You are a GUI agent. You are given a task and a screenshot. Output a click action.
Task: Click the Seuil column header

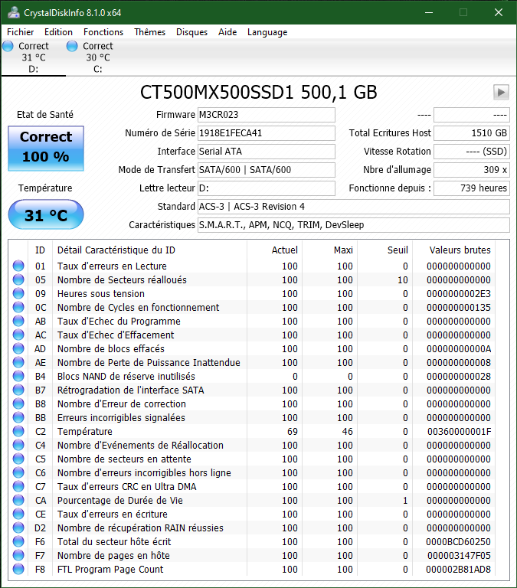tap(385, 250)
